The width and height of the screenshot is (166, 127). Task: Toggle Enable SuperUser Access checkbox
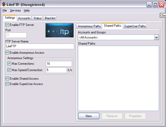(x=7, y=84)
